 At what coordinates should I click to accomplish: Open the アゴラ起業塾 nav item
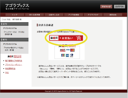pos(73,15)
